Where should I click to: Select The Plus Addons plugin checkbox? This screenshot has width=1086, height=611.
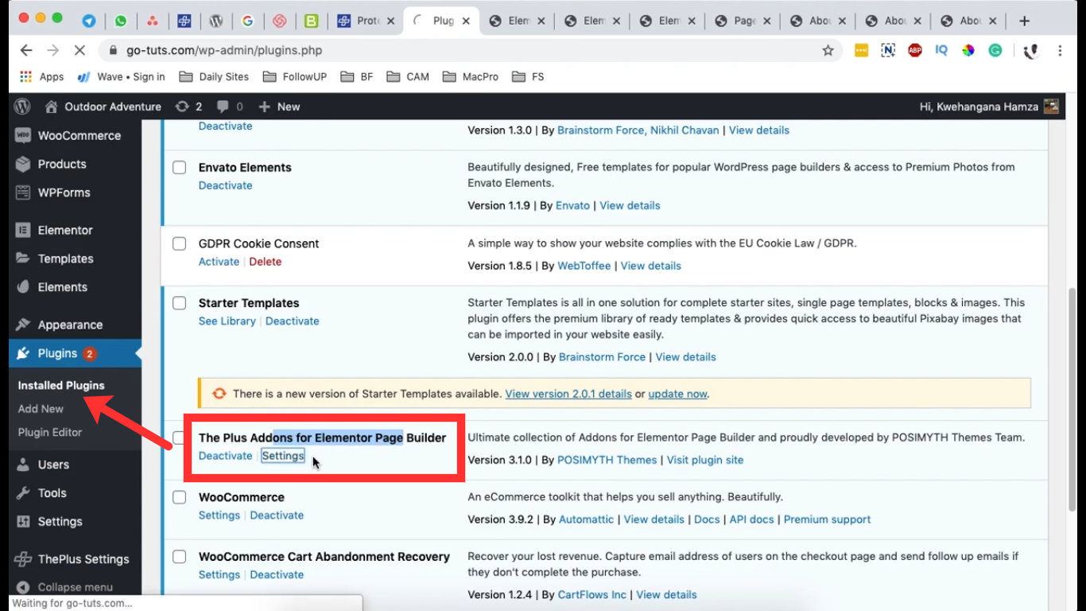click(178, 438)
